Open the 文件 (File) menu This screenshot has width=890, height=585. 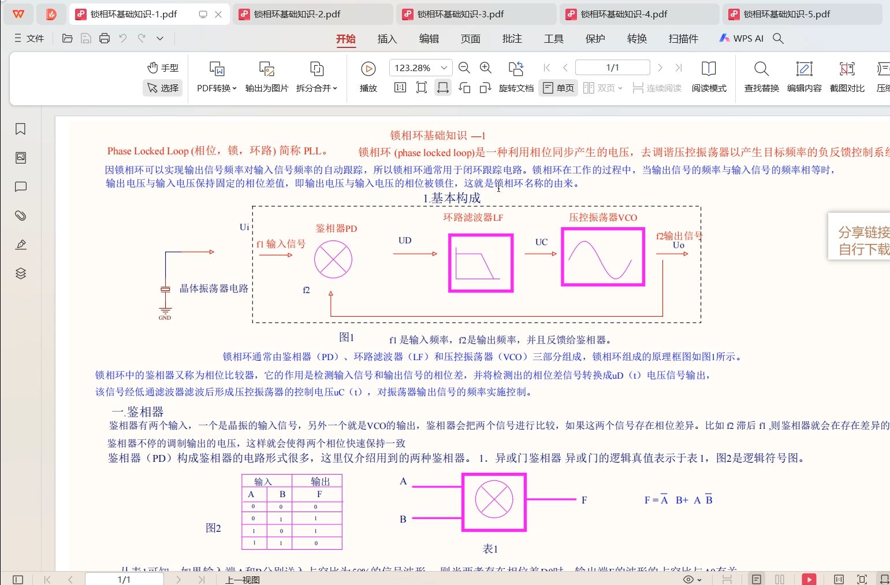29,38
